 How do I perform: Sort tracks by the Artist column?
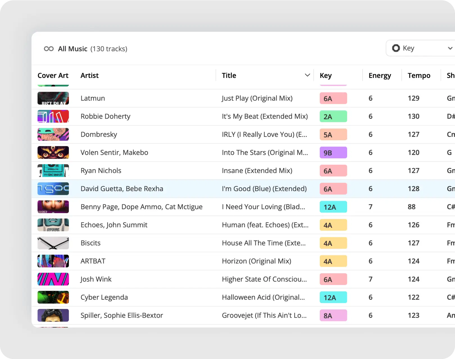click(x=89, y=75)
